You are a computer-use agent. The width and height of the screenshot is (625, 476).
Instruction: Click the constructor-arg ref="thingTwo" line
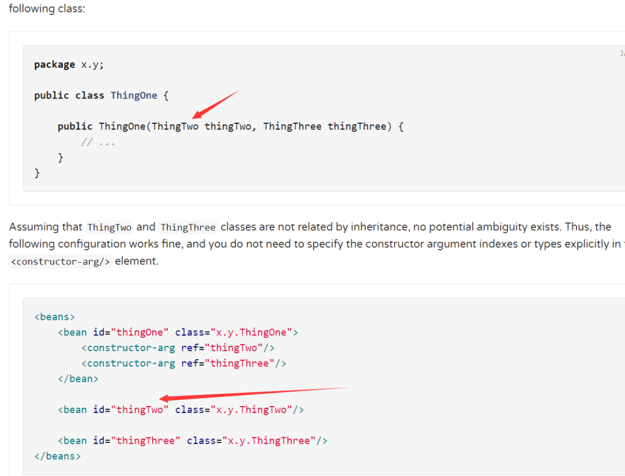[x=178, y=348]
